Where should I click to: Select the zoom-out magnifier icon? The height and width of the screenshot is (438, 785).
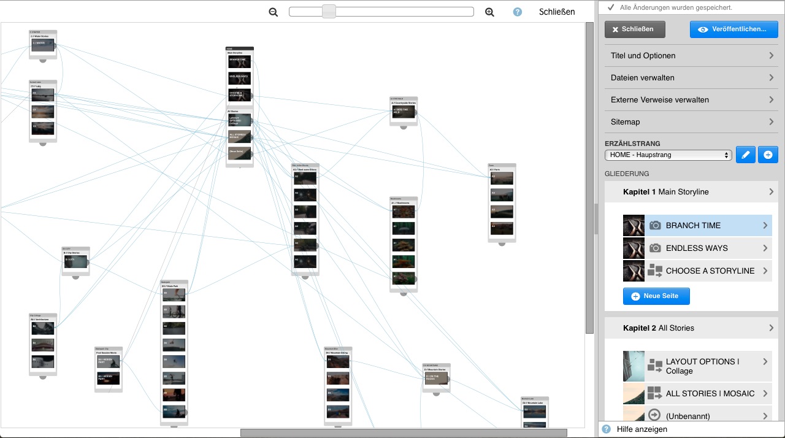(272, 12)
